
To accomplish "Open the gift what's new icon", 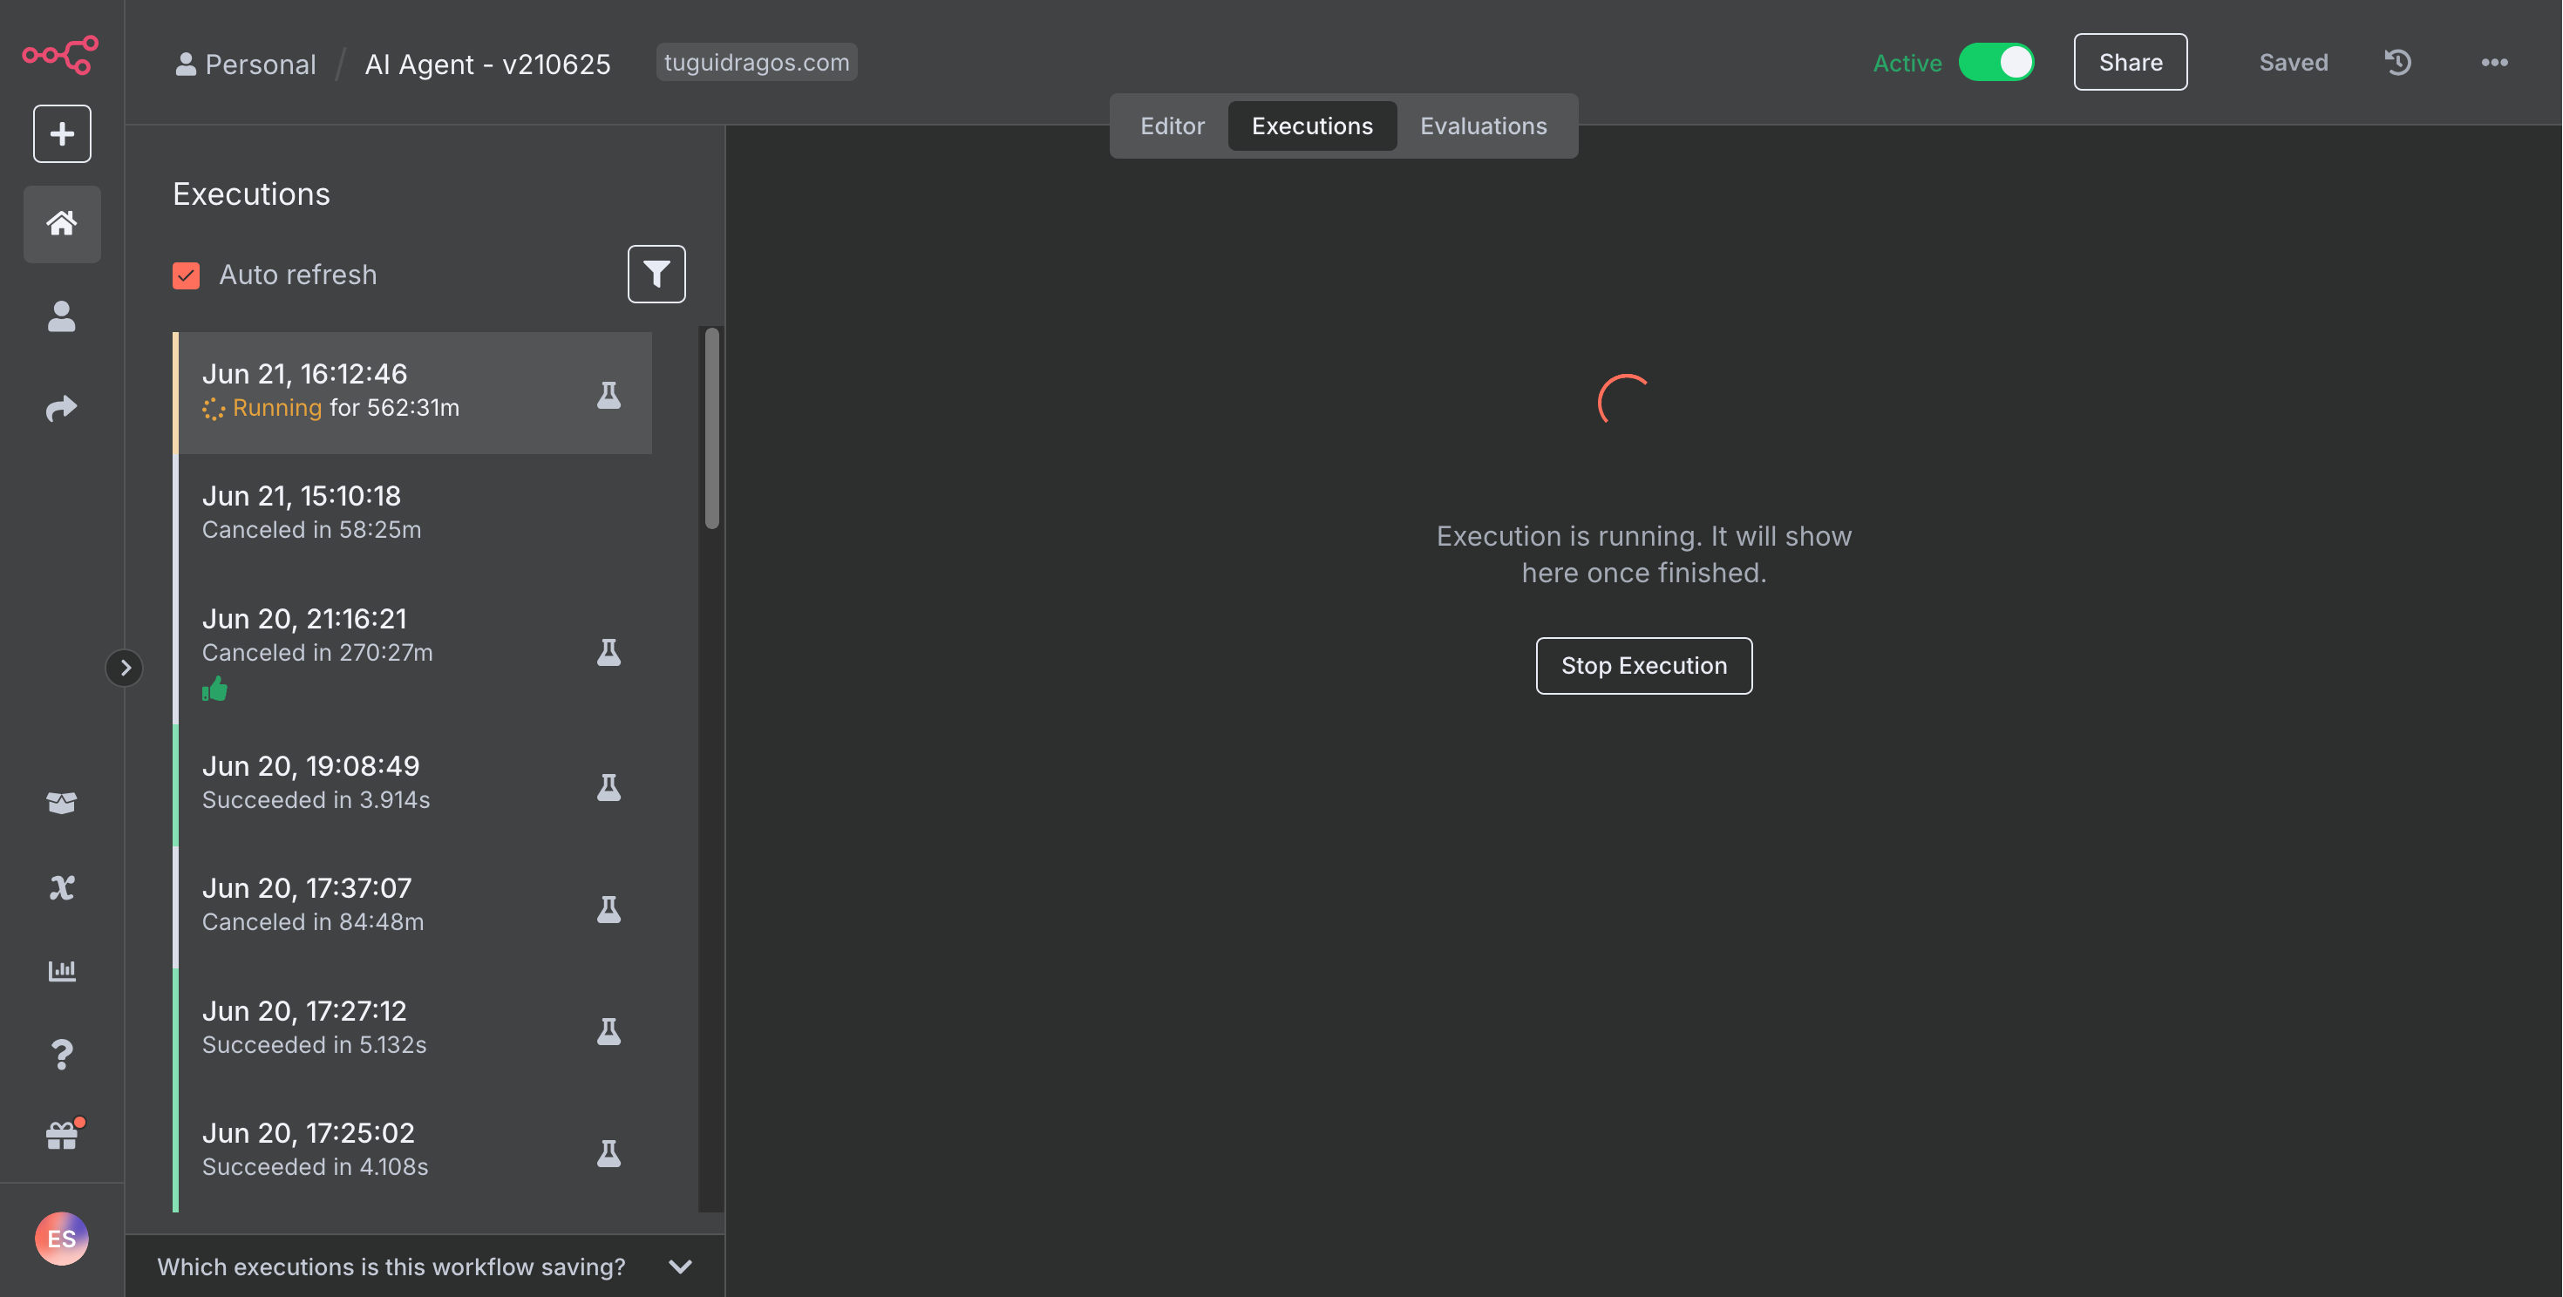I will click(62, 1135).
